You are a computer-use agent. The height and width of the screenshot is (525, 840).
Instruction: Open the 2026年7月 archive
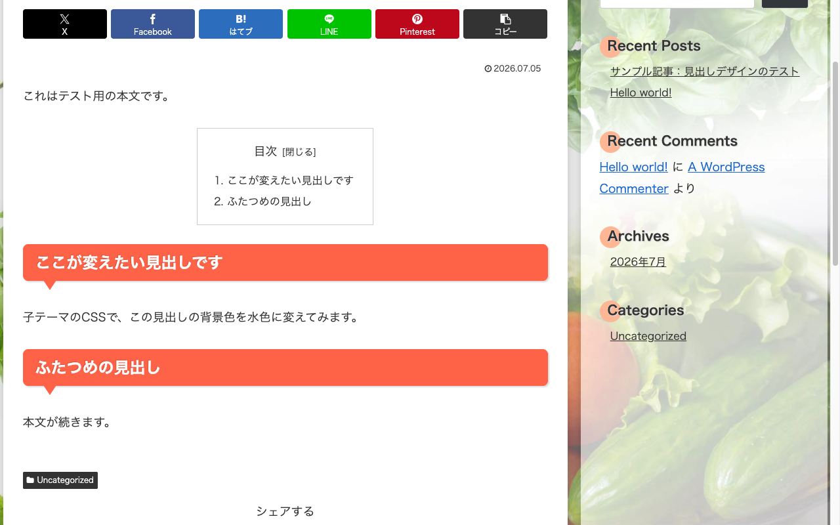click(638, 262)
